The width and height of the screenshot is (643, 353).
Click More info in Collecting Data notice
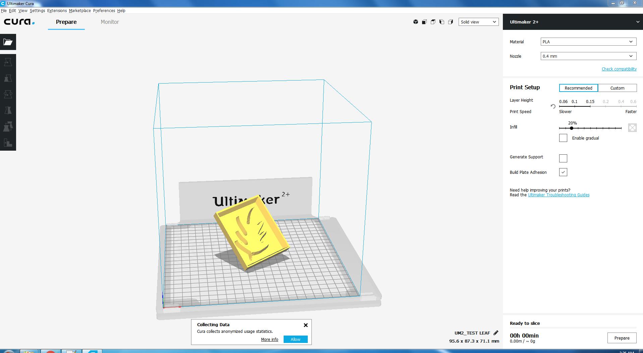point(270,340)
